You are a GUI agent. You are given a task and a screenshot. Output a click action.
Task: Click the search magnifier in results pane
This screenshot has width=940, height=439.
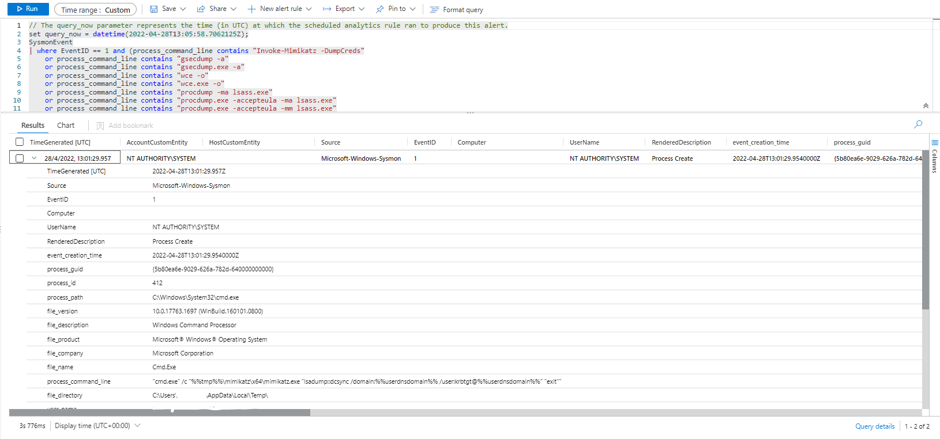(x=918, y=124)
